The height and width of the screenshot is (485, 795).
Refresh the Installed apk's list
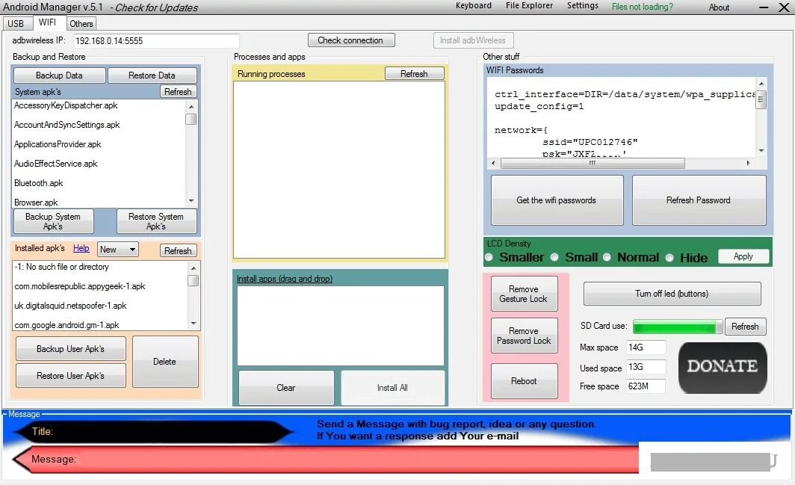click(x=178, y=250)
